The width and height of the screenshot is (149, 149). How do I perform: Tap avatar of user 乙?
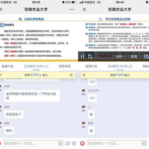[83, 108]
